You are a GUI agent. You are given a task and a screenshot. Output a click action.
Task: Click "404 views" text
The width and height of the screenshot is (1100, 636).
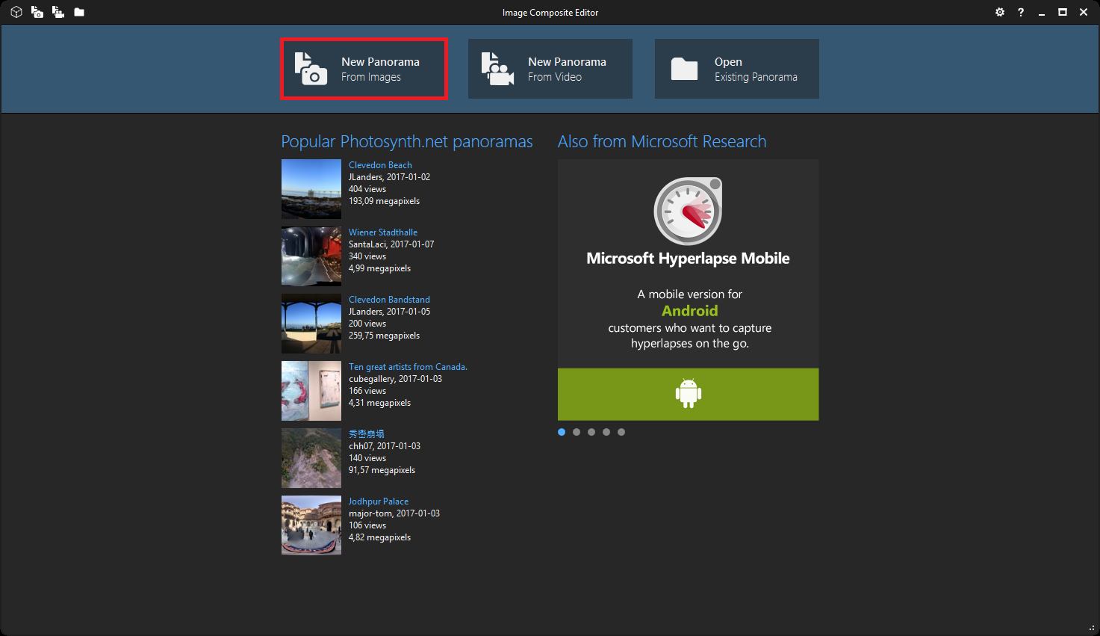tap(367, 189)
